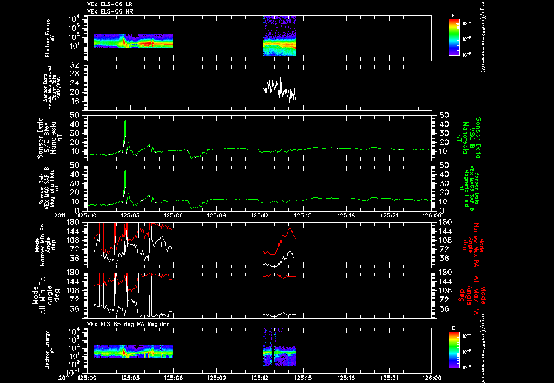This screenshot has height=383, width=554.
Task: Click the "EI" label above top color bar
Action: coord(454,16)
